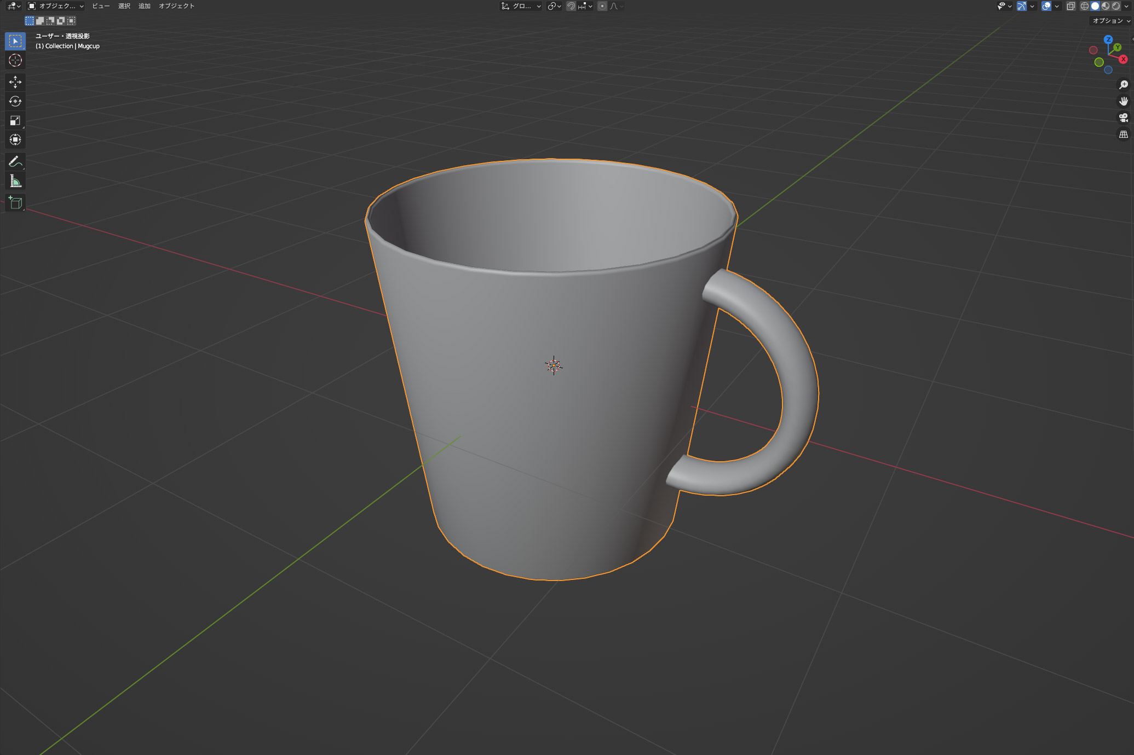Select the Scale tool
This screenshot has width=1134, height=755.
coord(15,121)
